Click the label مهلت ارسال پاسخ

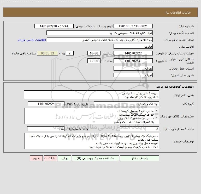click(181, 53)
